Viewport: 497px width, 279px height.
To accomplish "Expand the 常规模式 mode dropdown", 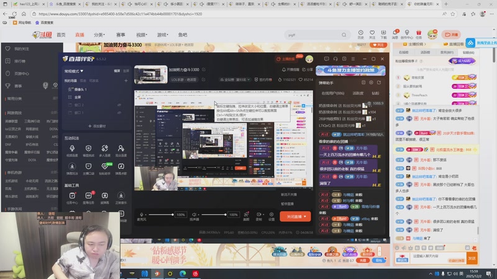I will click(x=74, y=71).
